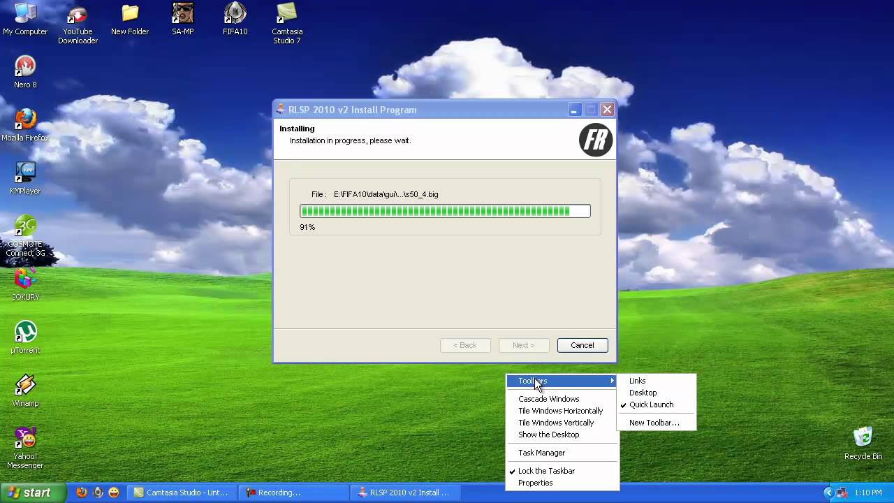
Task: Open YouTube Downloader desktop shortcut
Action: [78, 24]
